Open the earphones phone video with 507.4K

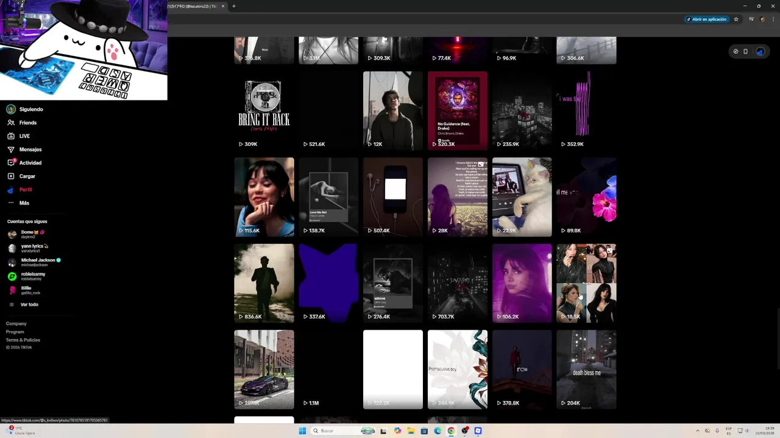click(393, 197)
